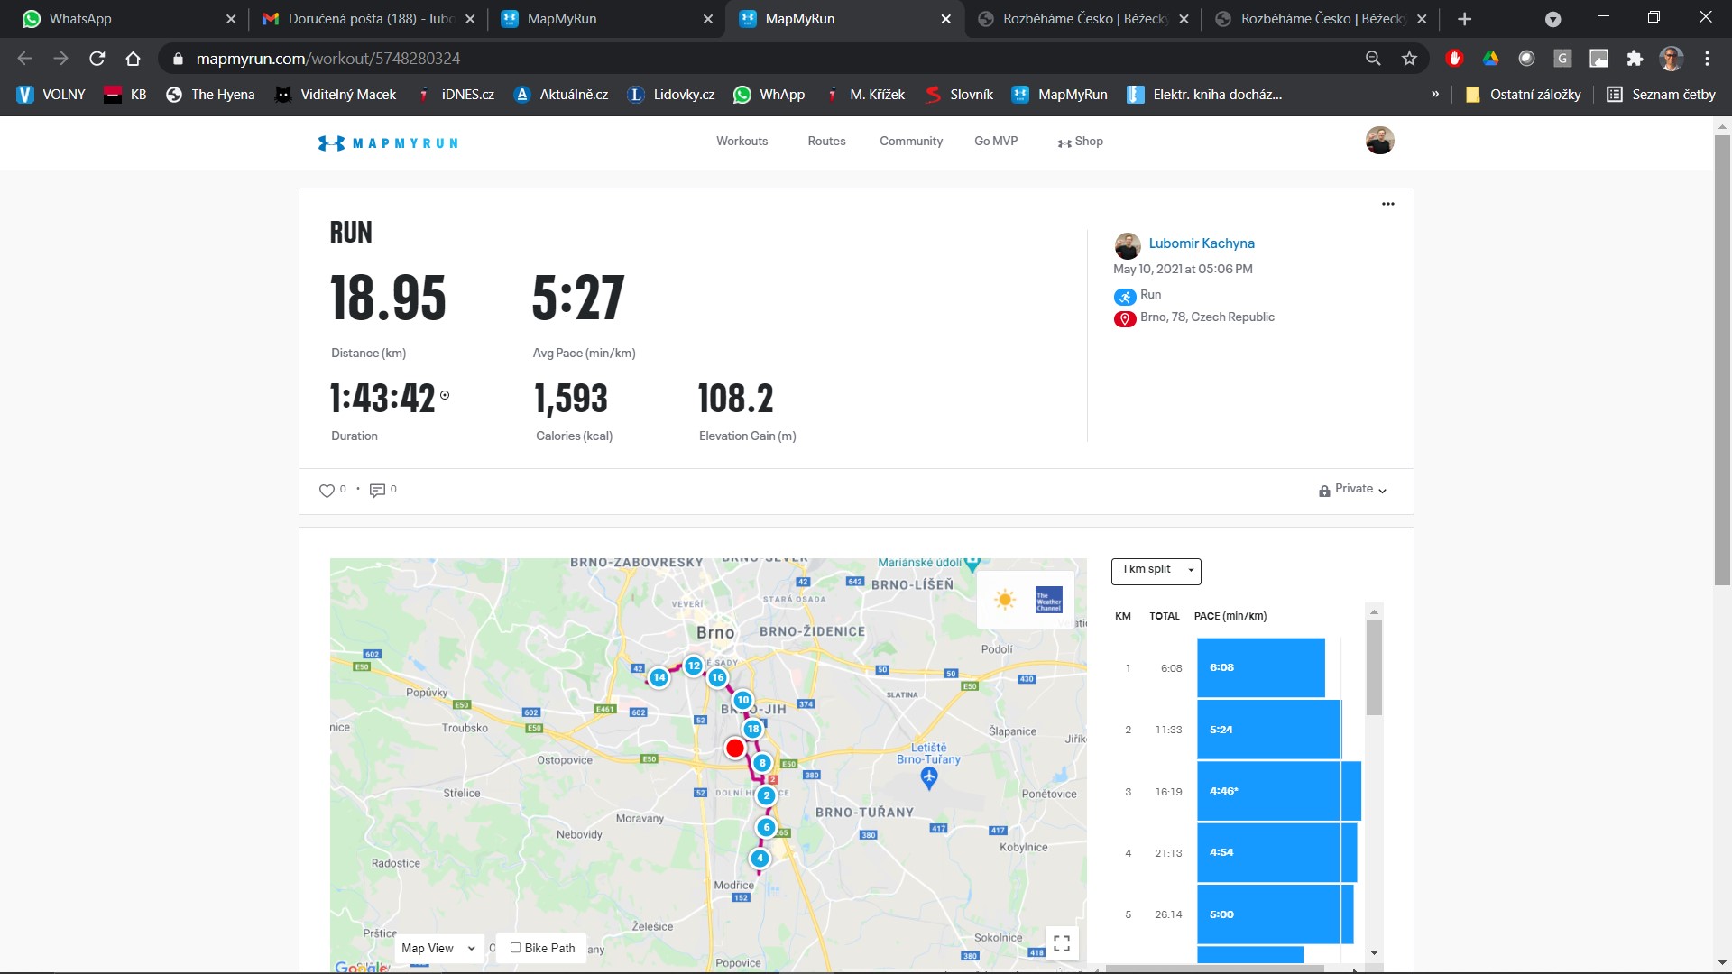This screenshot has width=1732, height=974.
Task: Expand the map to fullscreen
Action: [1062, 943]
